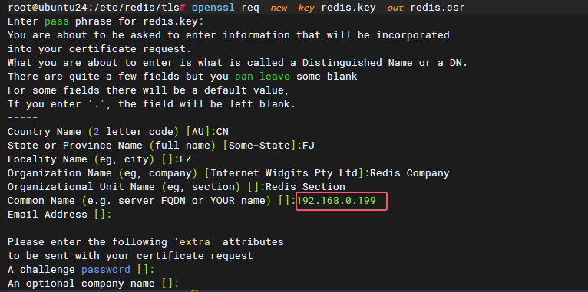Viewport: 588px width, 292px height.
Task: Click the CN country code entry
Action: 223,132
